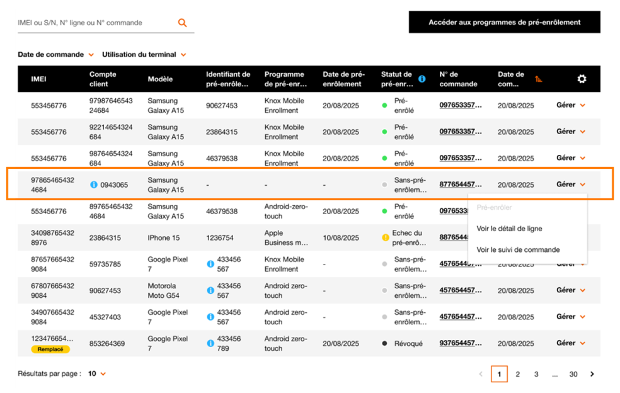
Task: Click info icon beside identifier 433456 789
Action: 210,343
